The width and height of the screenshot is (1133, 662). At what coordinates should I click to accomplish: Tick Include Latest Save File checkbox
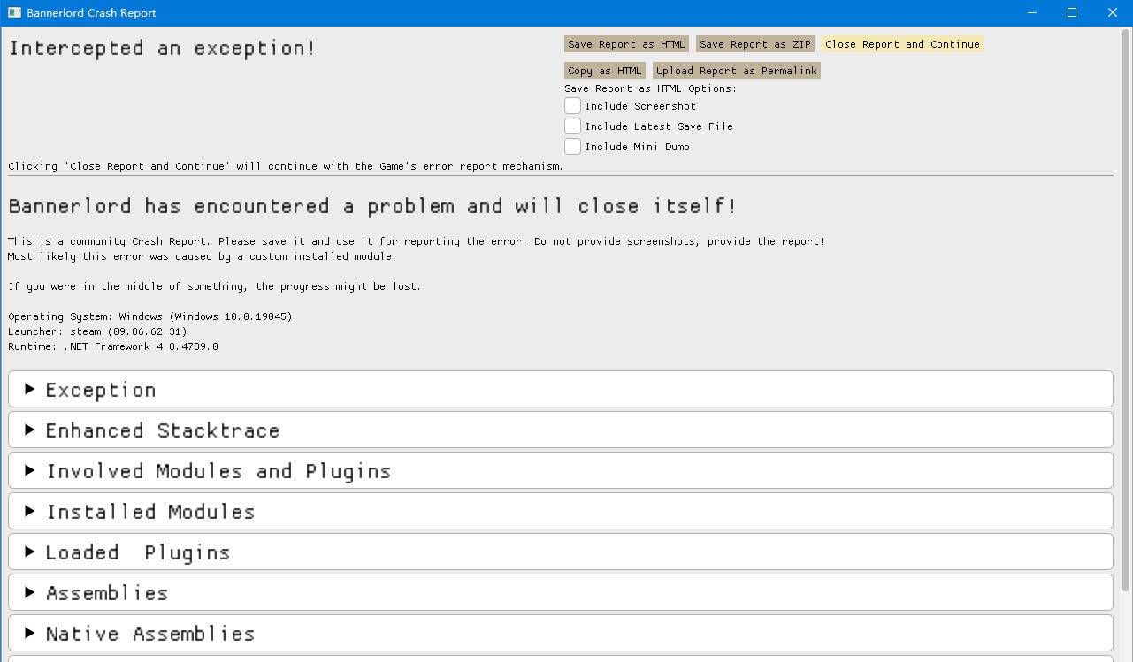[x=573, y=126]
